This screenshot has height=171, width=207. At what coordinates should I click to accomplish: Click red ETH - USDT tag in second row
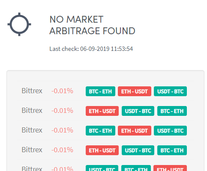102,111
